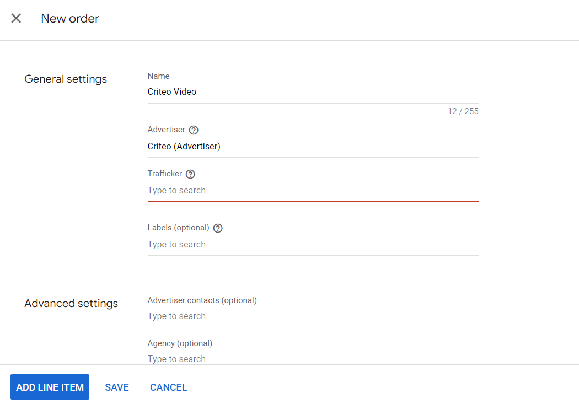Click the New order page title
The width and height of the screenshot is (579, 404).
[70, 19]
